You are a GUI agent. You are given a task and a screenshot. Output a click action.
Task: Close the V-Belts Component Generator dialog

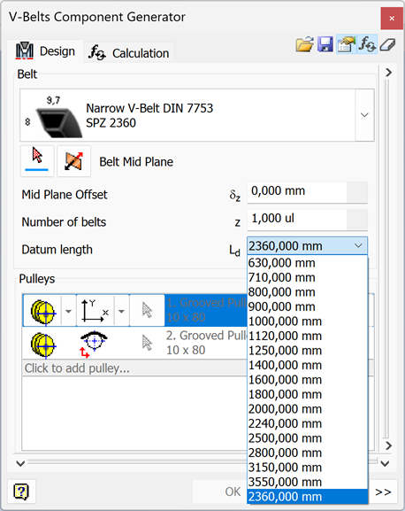[x=392, y=19]
